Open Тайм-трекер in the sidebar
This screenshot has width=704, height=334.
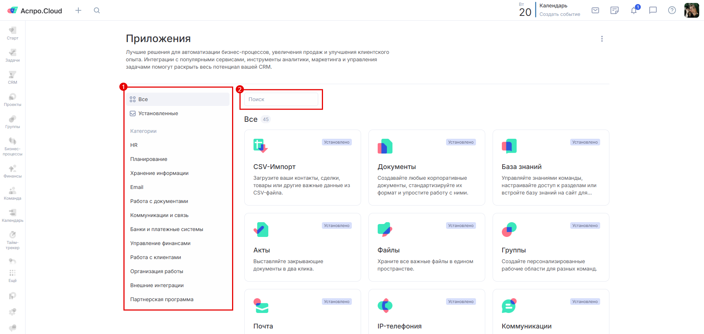tap(13, 240)
